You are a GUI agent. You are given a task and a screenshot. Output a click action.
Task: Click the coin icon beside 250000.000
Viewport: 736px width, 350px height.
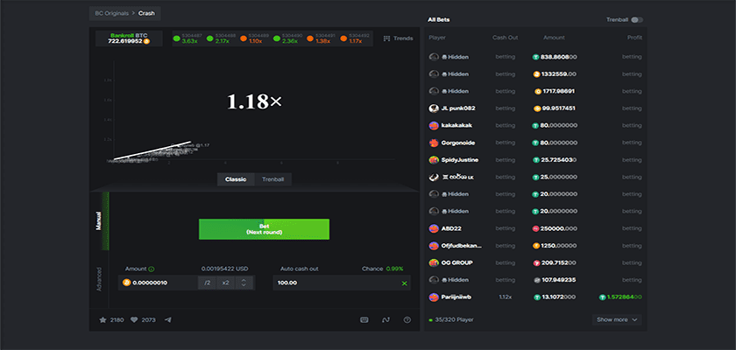point(535,228)
